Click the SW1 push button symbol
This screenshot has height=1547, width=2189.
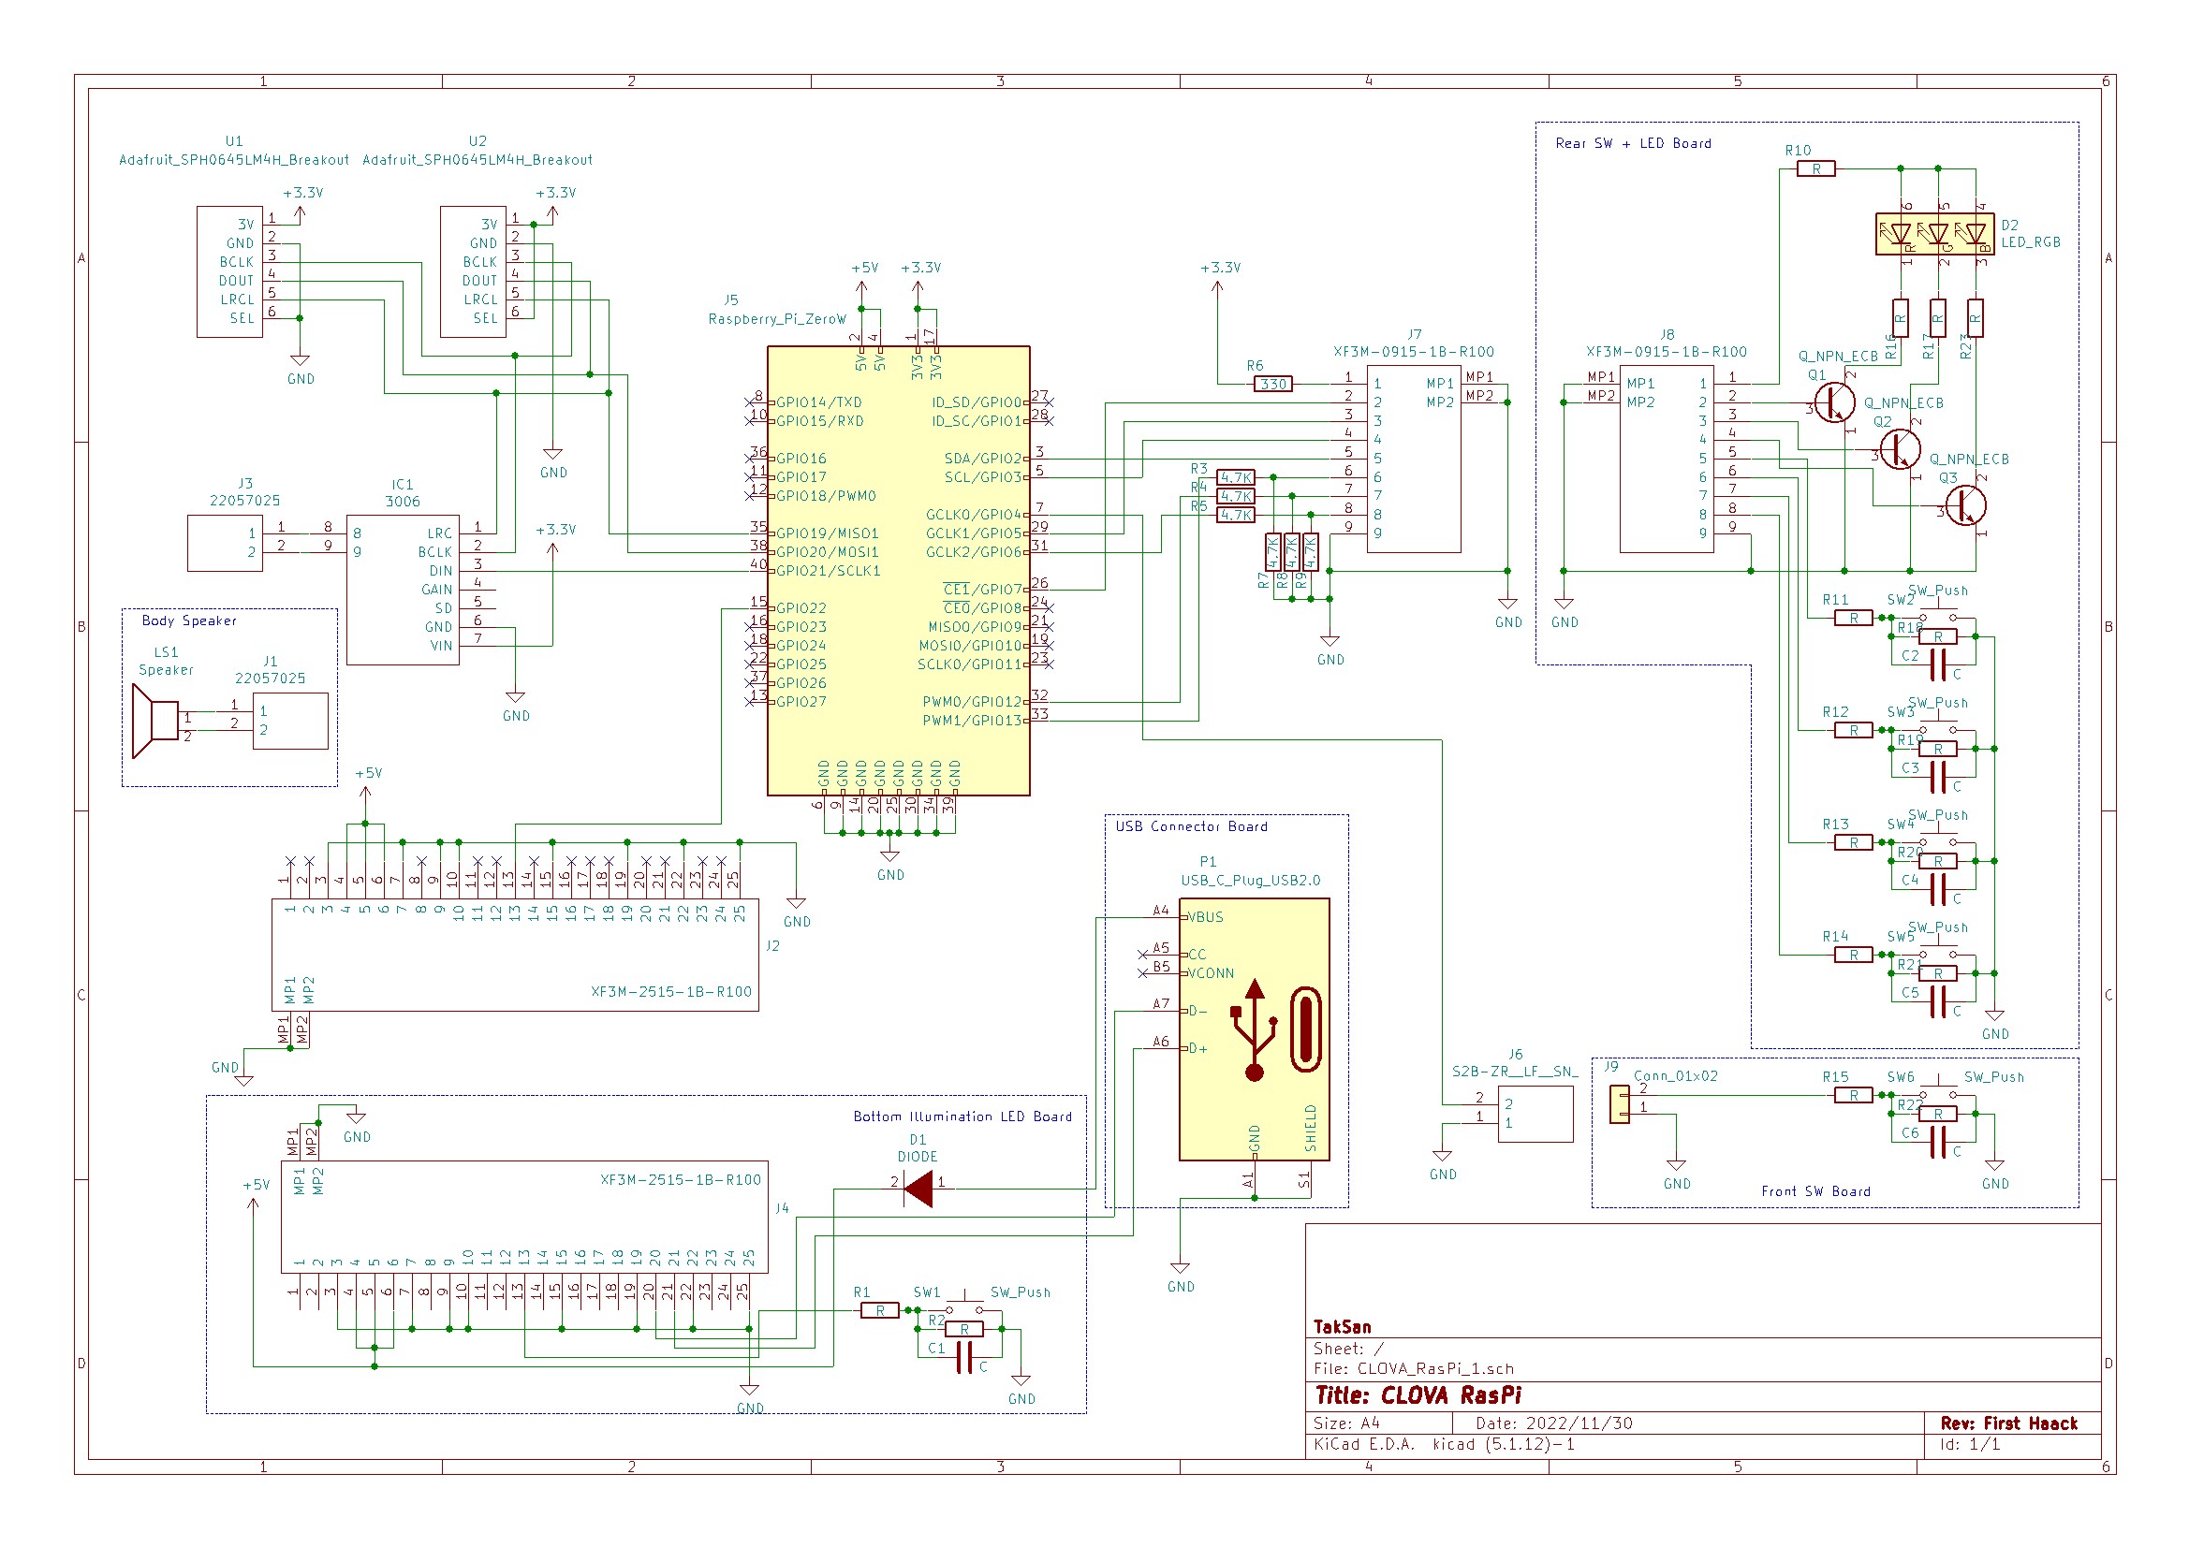pos(966,1306)
